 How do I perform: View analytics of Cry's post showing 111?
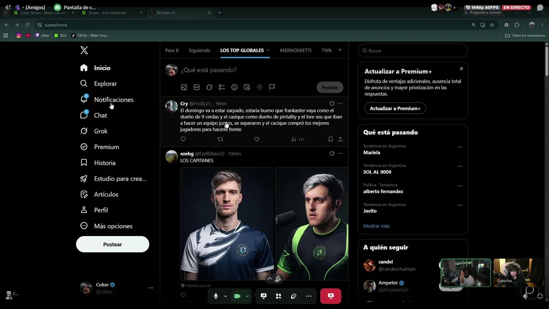[298, 139]
